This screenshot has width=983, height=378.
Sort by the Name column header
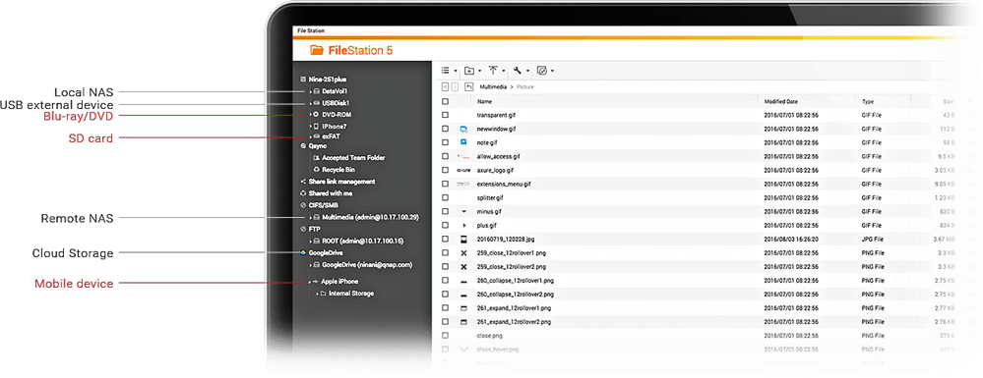tap(484, 101)
